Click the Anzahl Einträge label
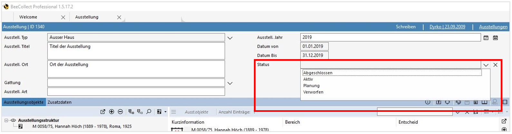Image resolution: width=512 pixels, height=134 pixels. (x=234, y=112)
